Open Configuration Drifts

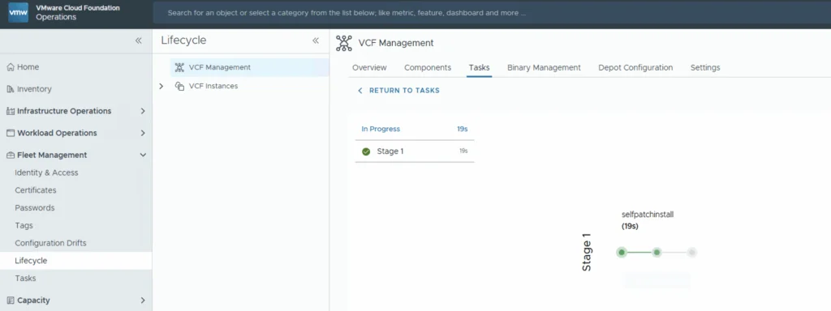coord(50,243)
